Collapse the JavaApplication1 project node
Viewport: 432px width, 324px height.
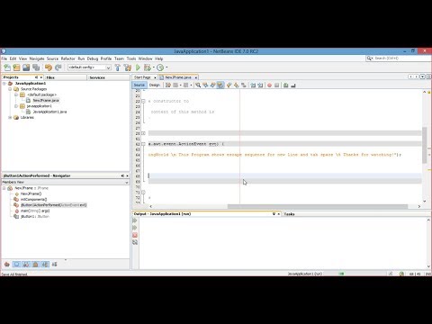tap(4, 84)
